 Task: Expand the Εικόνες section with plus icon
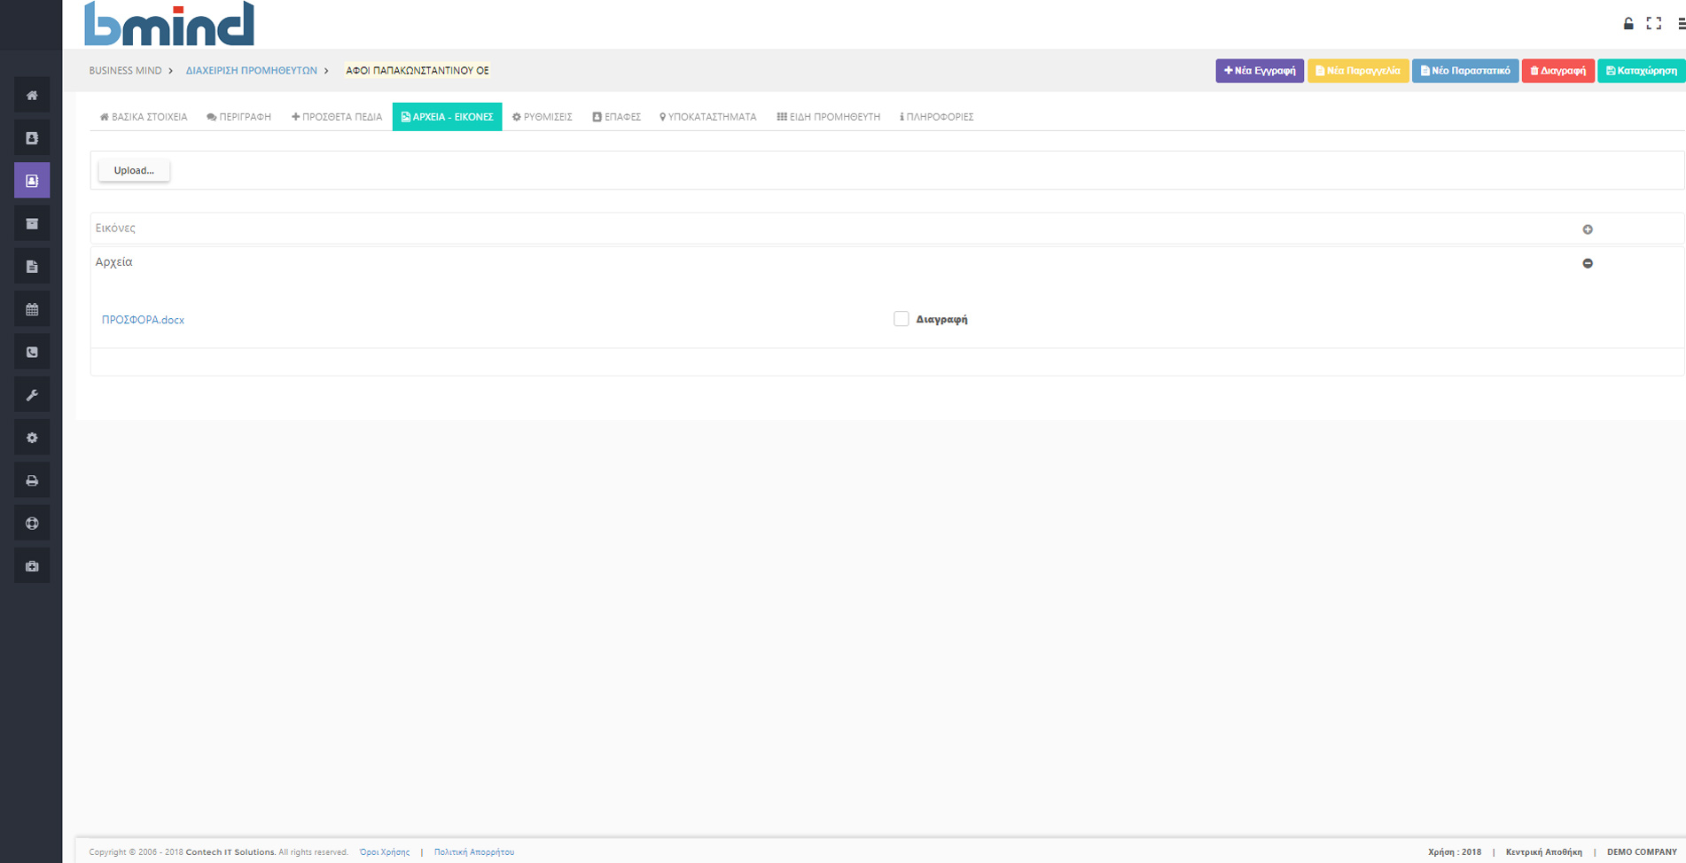pos(1588,229)
